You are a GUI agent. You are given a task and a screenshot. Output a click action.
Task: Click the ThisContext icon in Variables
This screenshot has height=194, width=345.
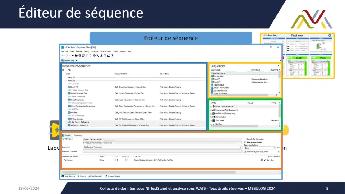pyautogui.click(x=213, y=121)
